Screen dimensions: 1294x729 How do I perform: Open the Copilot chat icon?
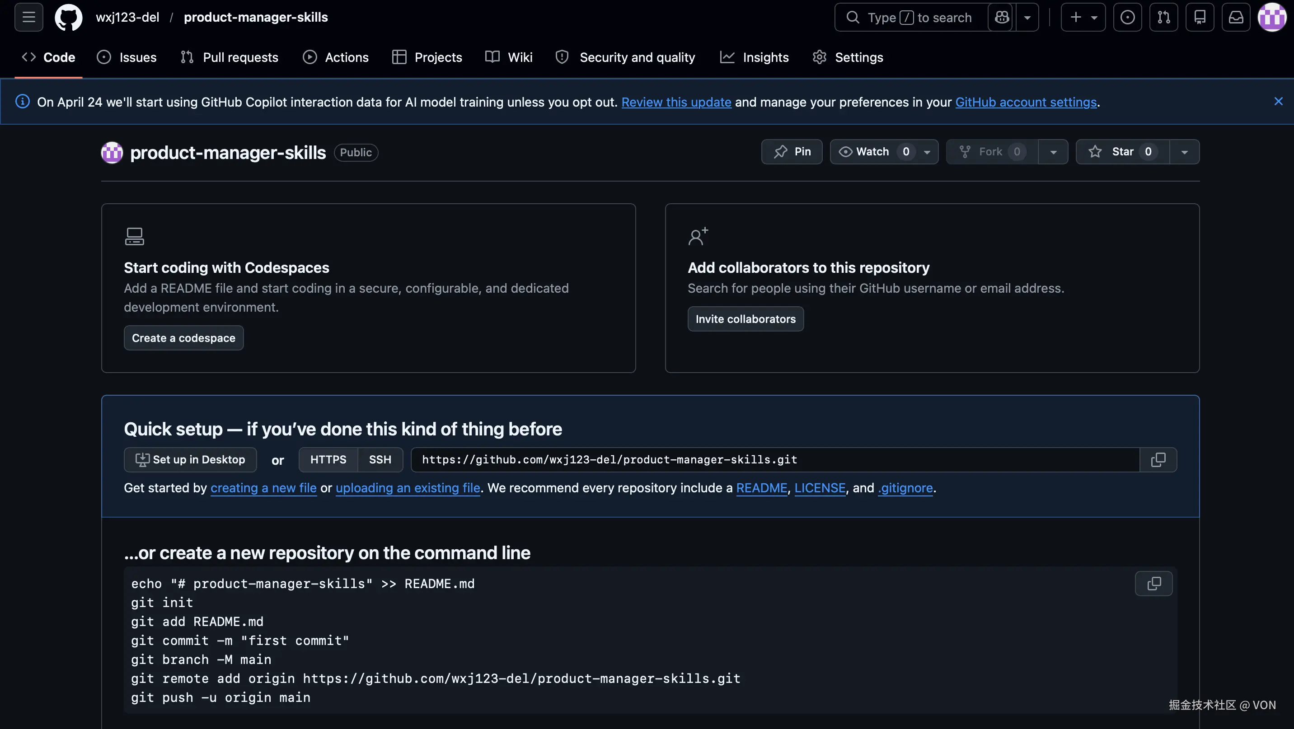(1002, 17)
